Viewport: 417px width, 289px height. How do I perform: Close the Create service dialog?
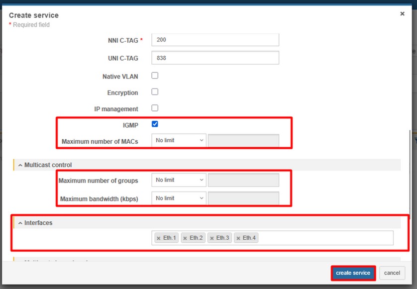coord(402,14)
